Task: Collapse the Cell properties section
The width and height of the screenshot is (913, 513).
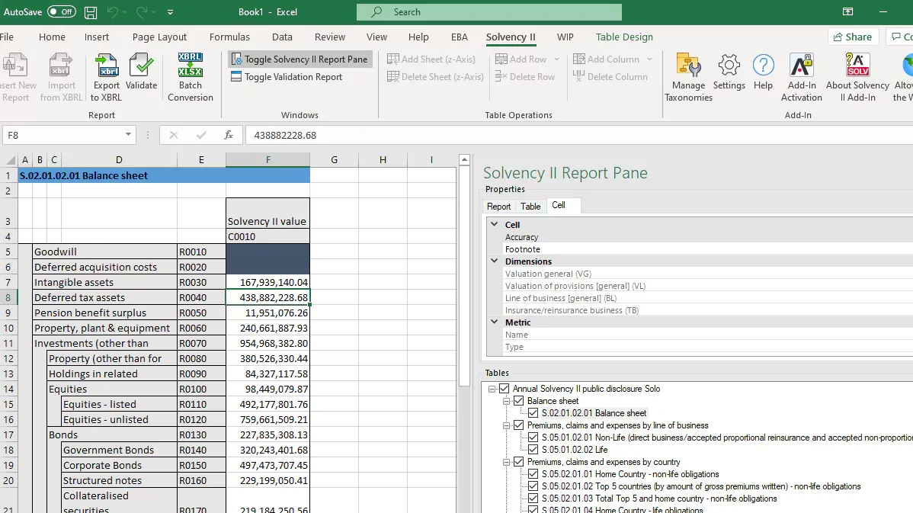Action: 495,224
